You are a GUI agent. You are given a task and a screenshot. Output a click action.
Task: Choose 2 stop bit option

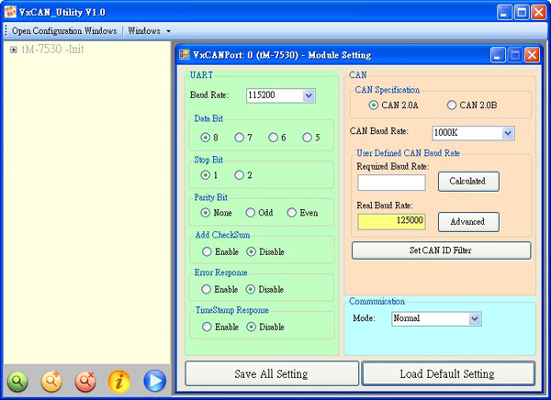pos(240,175)
